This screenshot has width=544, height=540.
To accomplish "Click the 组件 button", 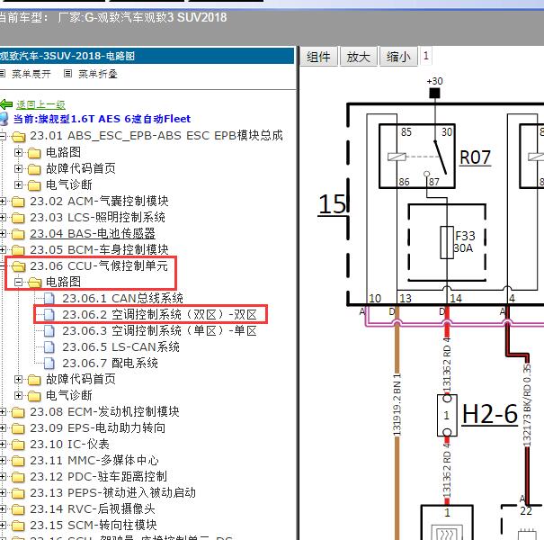I will coord(317,57).
